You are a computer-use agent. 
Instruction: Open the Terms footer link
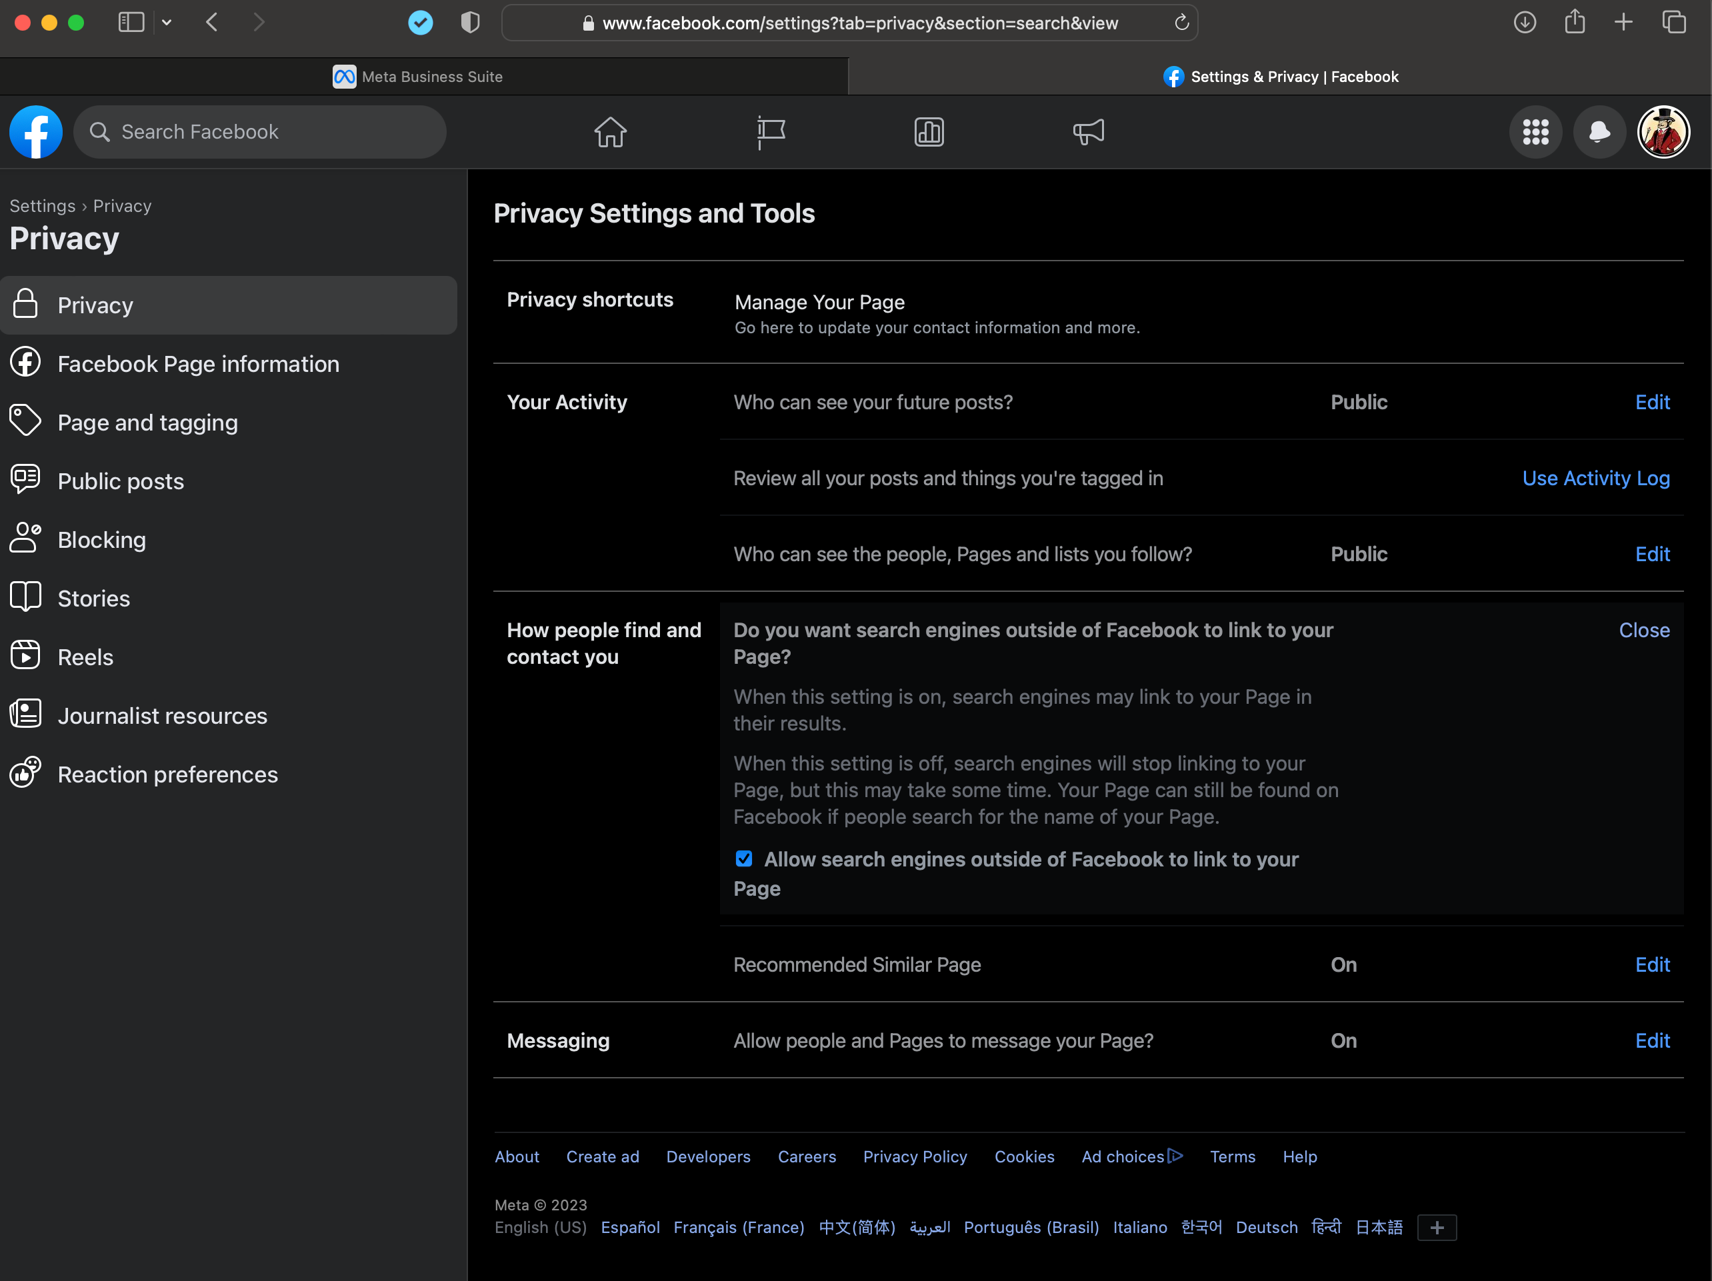[1232, 1156]
